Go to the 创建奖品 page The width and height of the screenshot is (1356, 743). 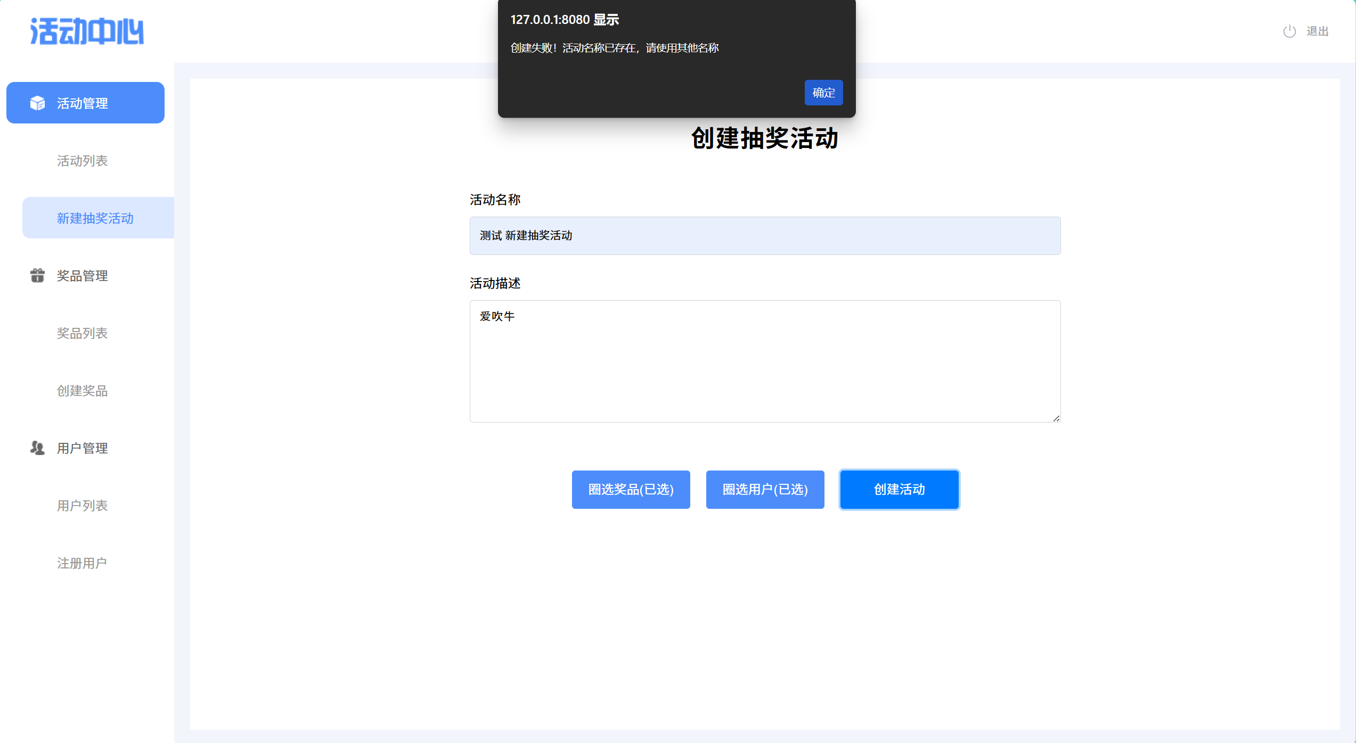[83, 391]
